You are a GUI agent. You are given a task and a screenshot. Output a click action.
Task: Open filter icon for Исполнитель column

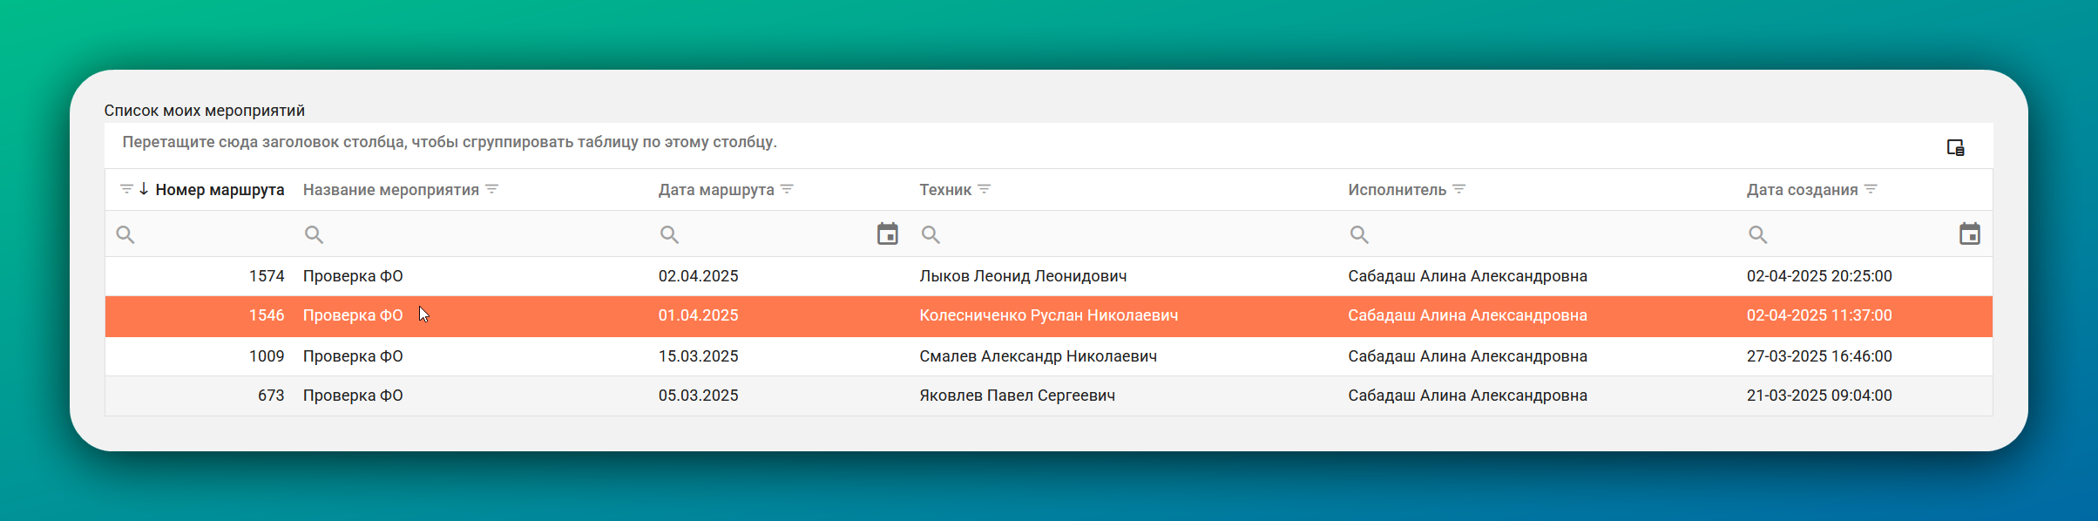point(1459,189)
